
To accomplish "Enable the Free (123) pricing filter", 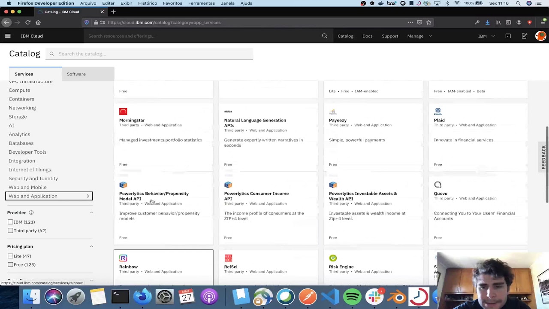I will coord(10,265).
